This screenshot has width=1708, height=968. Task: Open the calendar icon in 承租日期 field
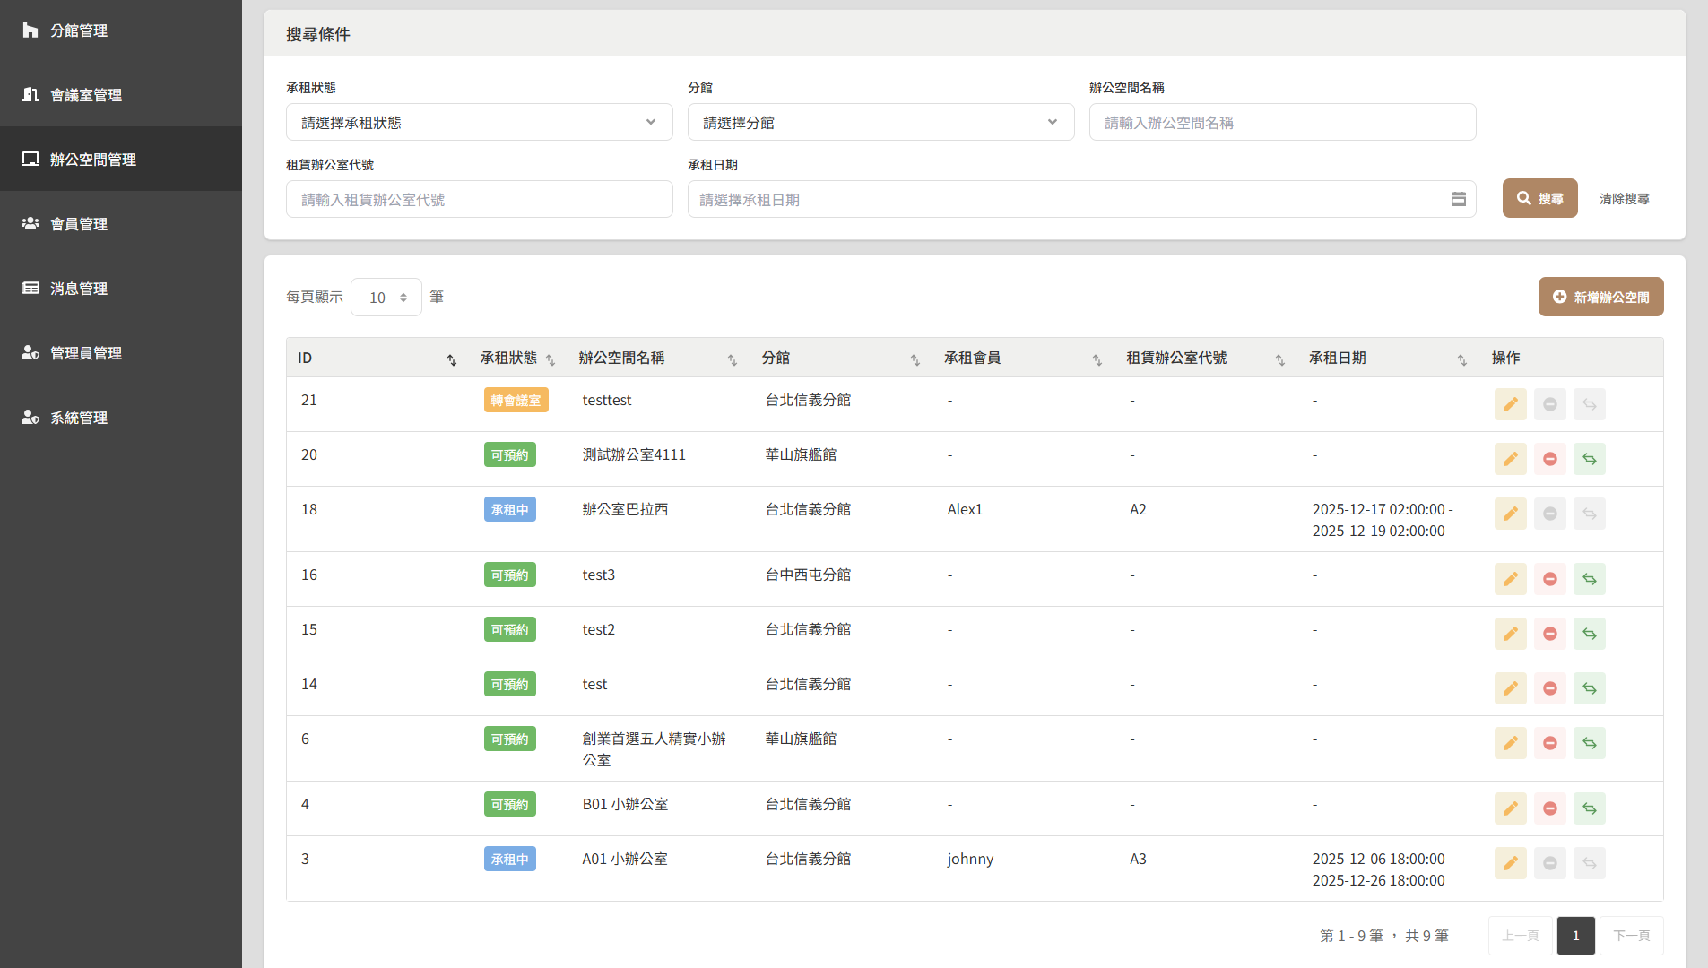click(x=1459, y=198)
